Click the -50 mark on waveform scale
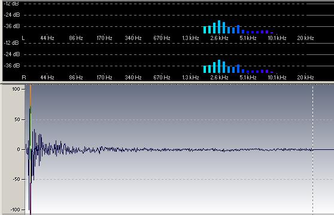This screenshot has width=334, height=215. coord(16,179)
